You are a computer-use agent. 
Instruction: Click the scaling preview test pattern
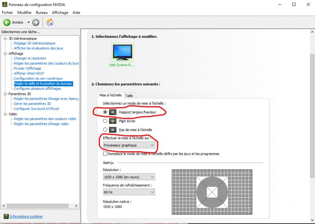coord(212,192)
